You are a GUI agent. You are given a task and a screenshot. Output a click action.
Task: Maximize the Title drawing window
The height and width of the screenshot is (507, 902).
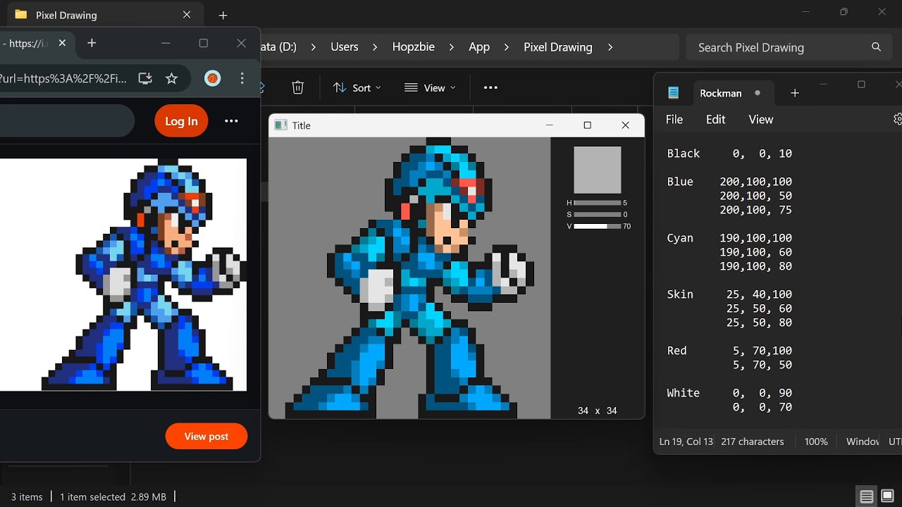pyautogui.click(x=587, y=125)
